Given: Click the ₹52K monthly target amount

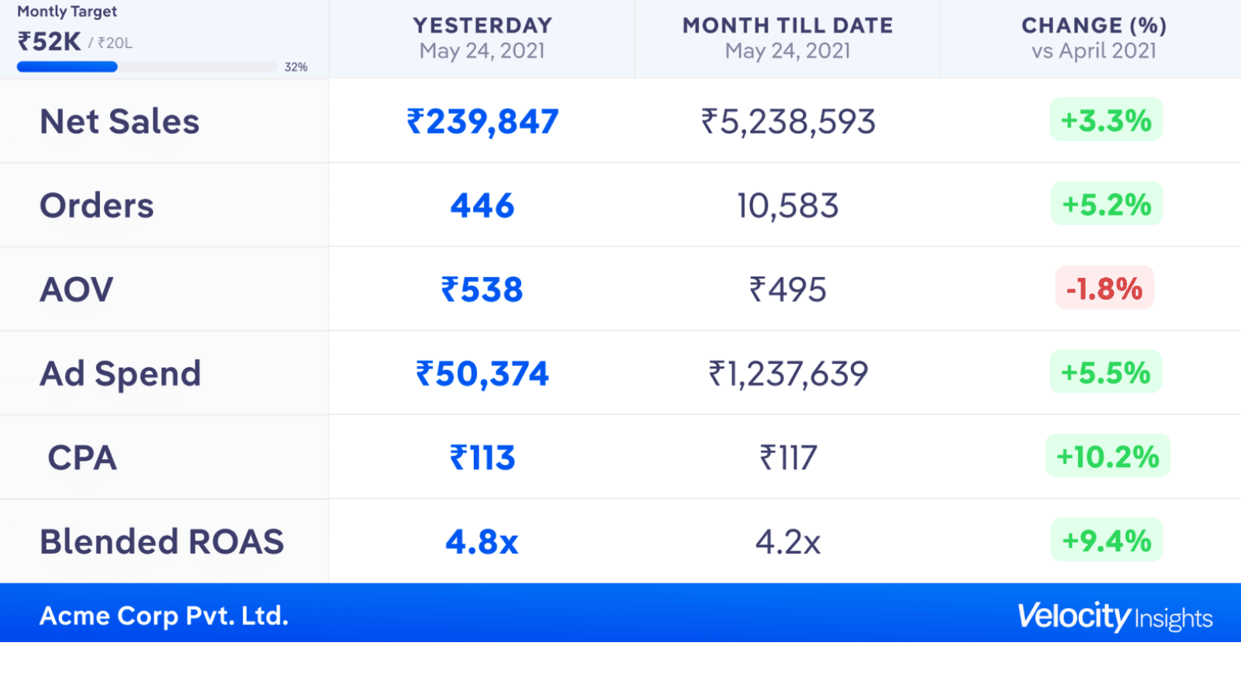Looking at the screenshot, I should pos(50,41).
